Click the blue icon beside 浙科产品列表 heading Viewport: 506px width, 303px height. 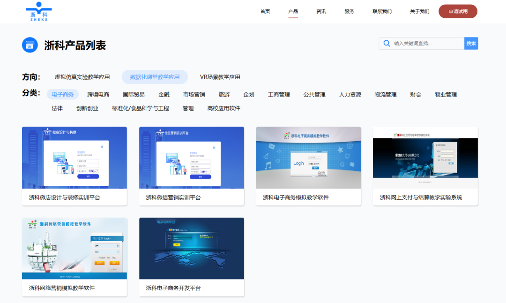(x=30, y=44)
